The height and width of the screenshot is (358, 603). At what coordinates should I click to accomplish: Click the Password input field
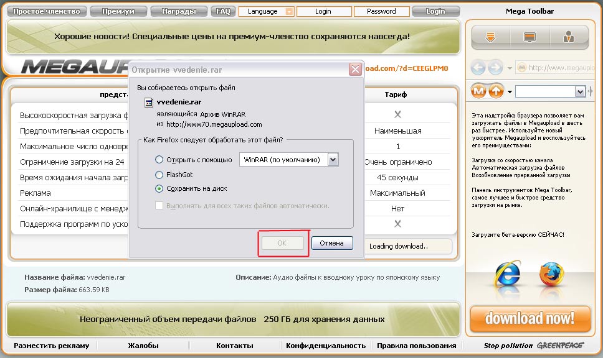point(381,12)
